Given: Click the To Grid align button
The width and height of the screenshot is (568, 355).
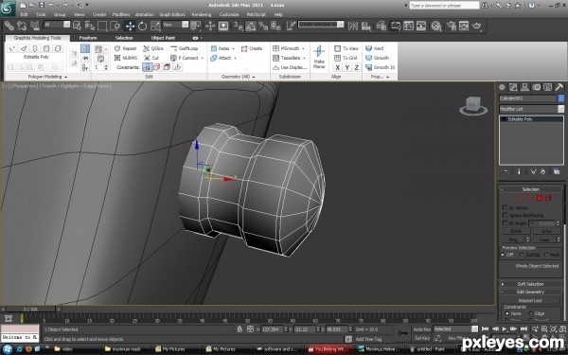Looking at the screenshot, I should (346, 58).
